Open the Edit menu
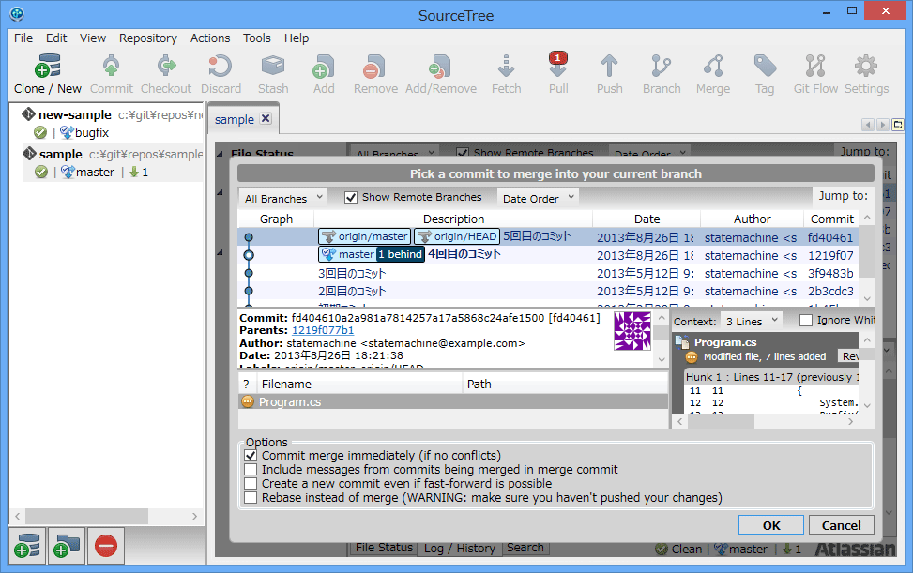The width and height of the screenshot is (913, 573). click(x=56, y=38)
